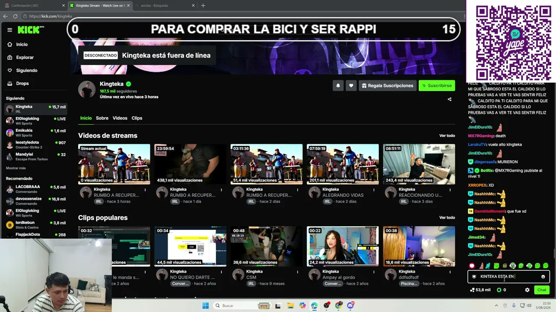Open options menu for Ampay al gordo clip

pos(374,272)
